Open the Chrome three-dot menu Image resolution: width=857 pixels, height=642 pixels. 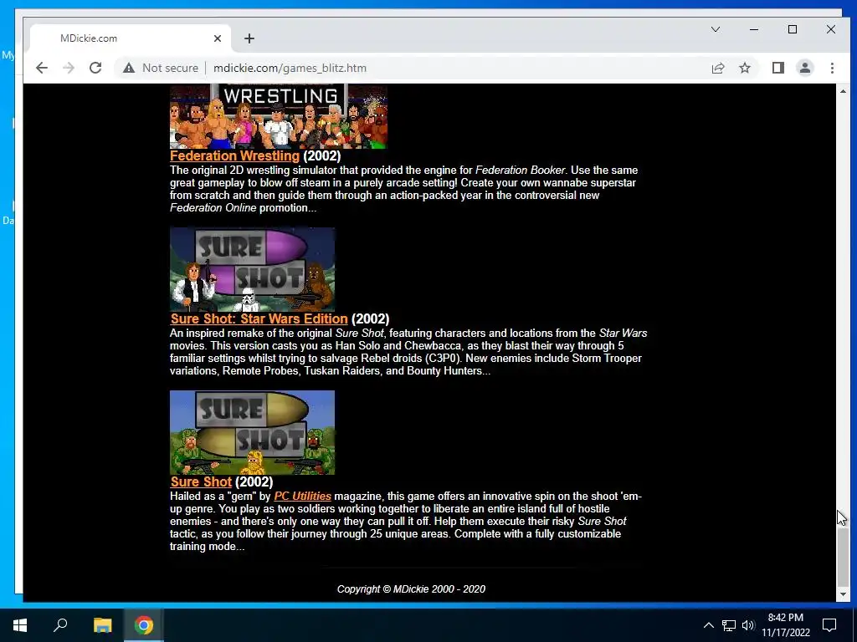tap(832, 68)
